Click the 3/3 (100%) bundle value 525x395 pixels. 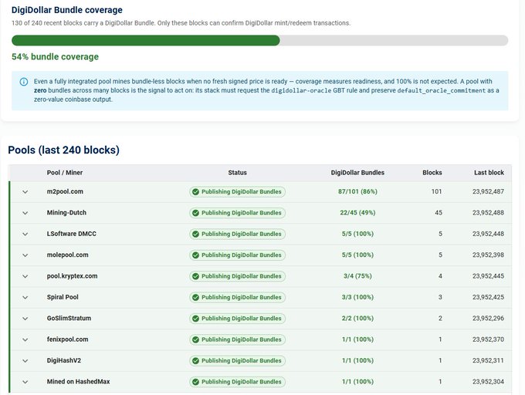(x=357, y=297)
